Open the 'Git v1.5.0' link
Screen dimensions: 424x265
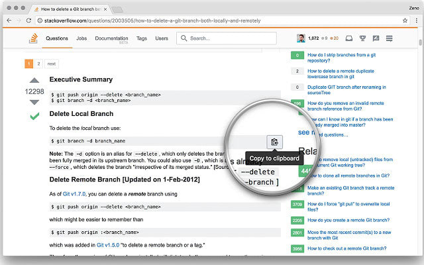(x=108, y=245)
